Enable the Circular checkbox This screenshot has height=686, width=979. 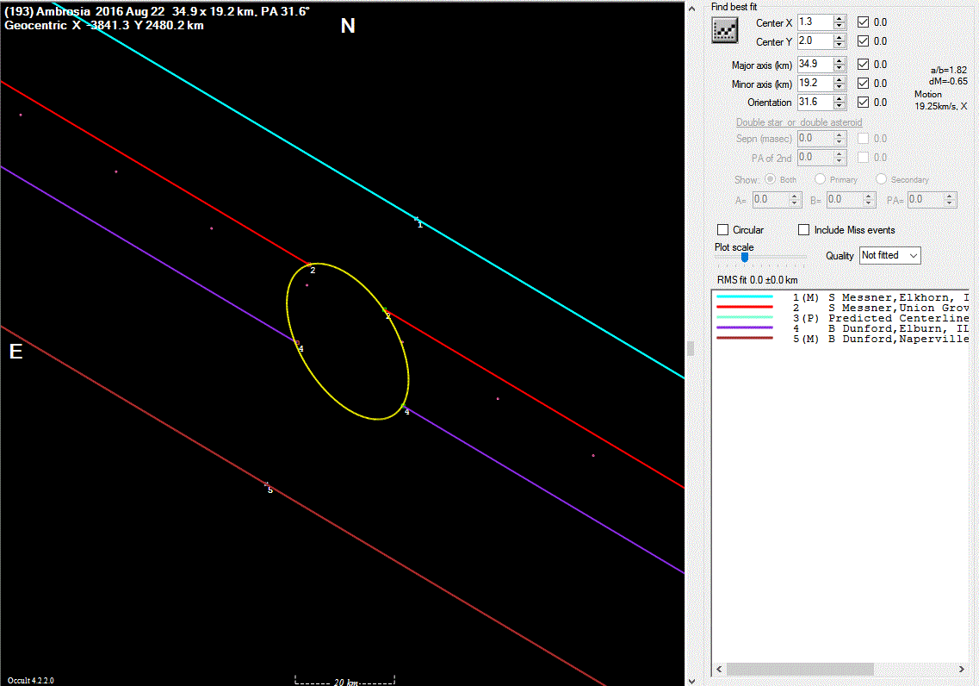coord(723,230)
